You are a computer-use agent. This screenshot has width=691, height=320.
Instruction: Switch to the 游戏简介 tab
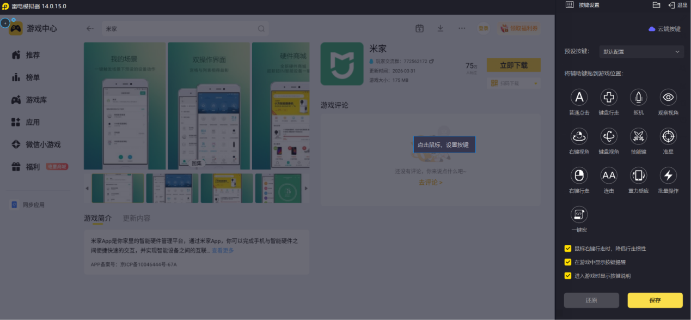pyautogui.click(x=97, y=218)
